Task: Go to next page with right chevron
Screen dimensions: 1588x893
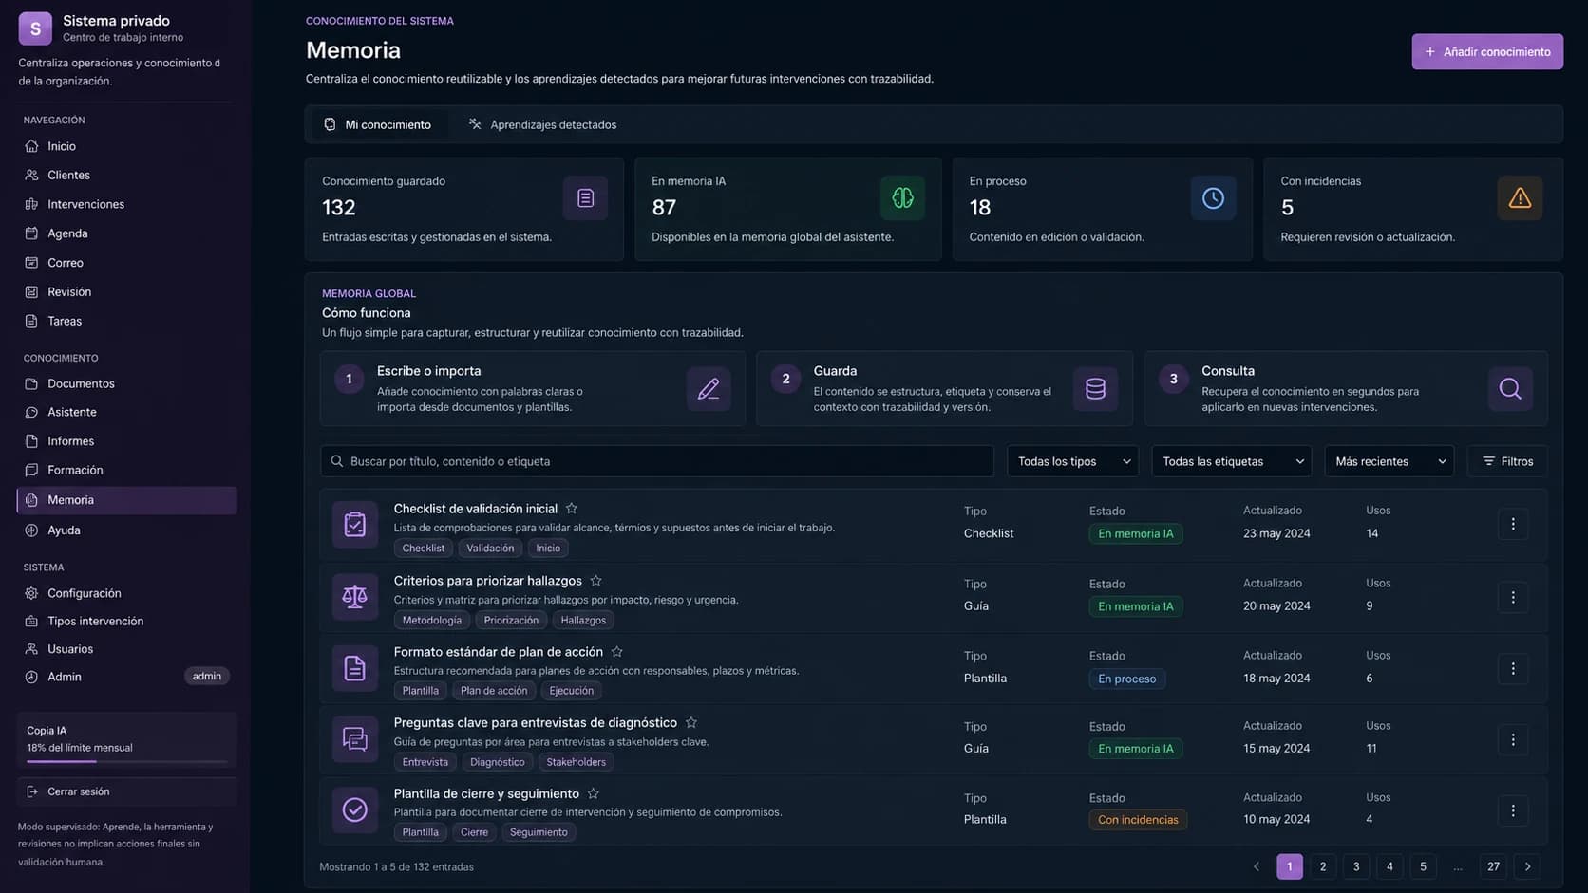Action: 1527,866
